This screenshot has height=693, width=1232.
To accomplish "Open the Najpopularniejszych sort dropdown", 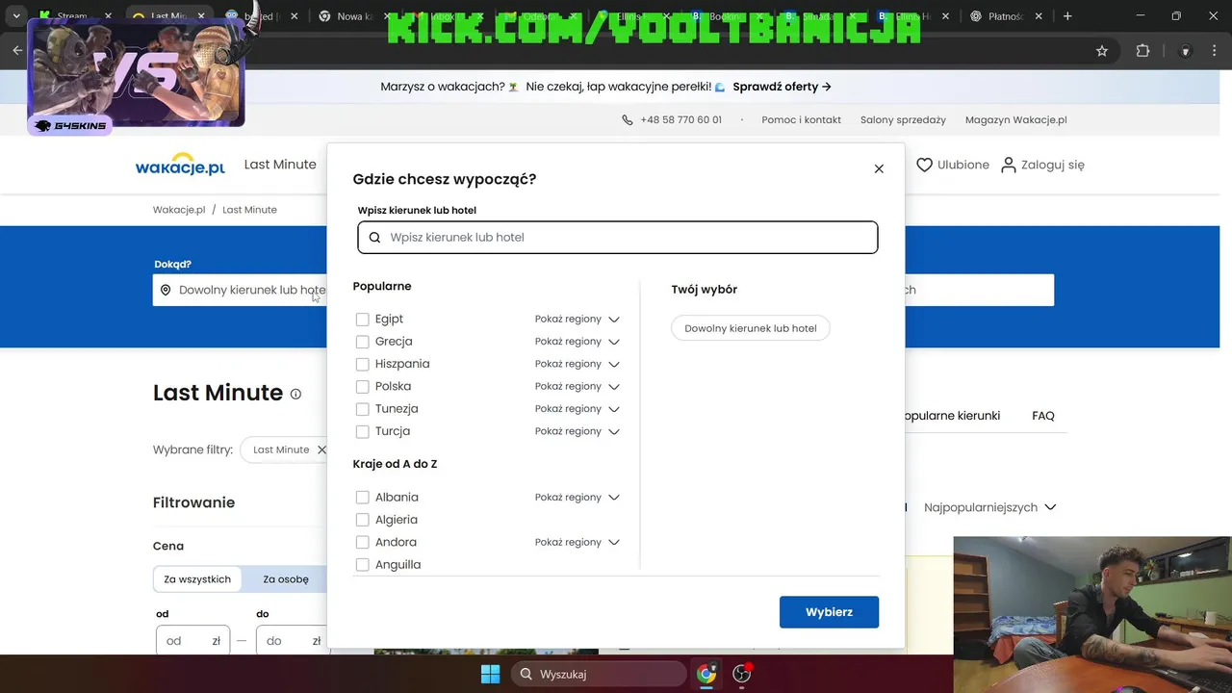I will (x=989, y=507).
